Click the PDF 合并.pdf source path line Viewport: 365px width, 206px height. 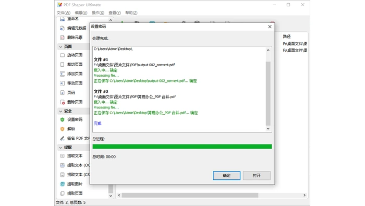click(135, 97)
